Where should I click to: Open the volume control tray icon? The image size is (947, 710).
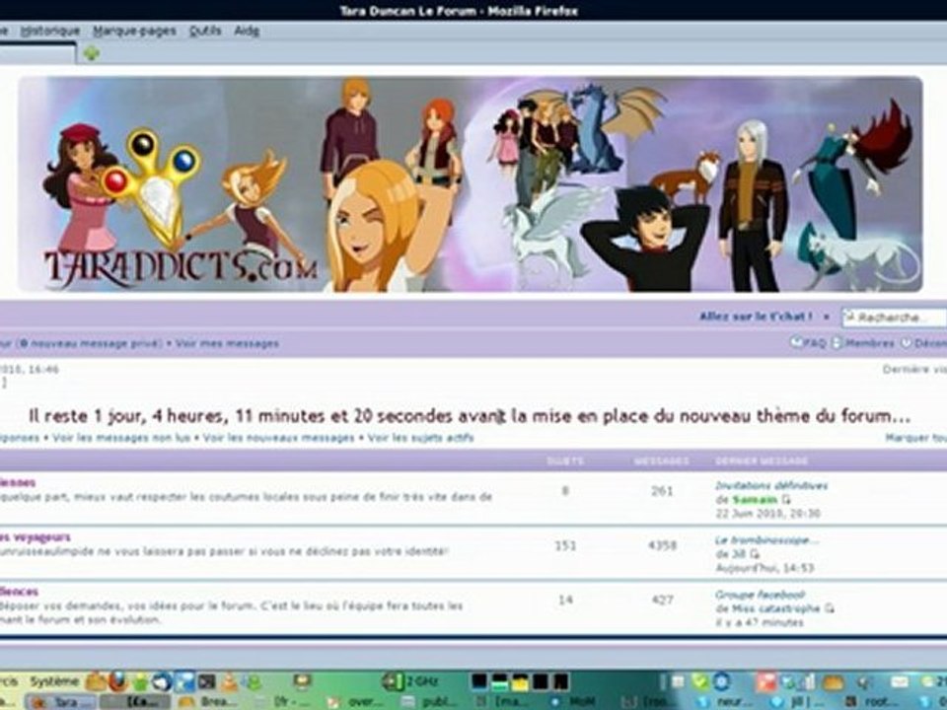coord(864,682)
